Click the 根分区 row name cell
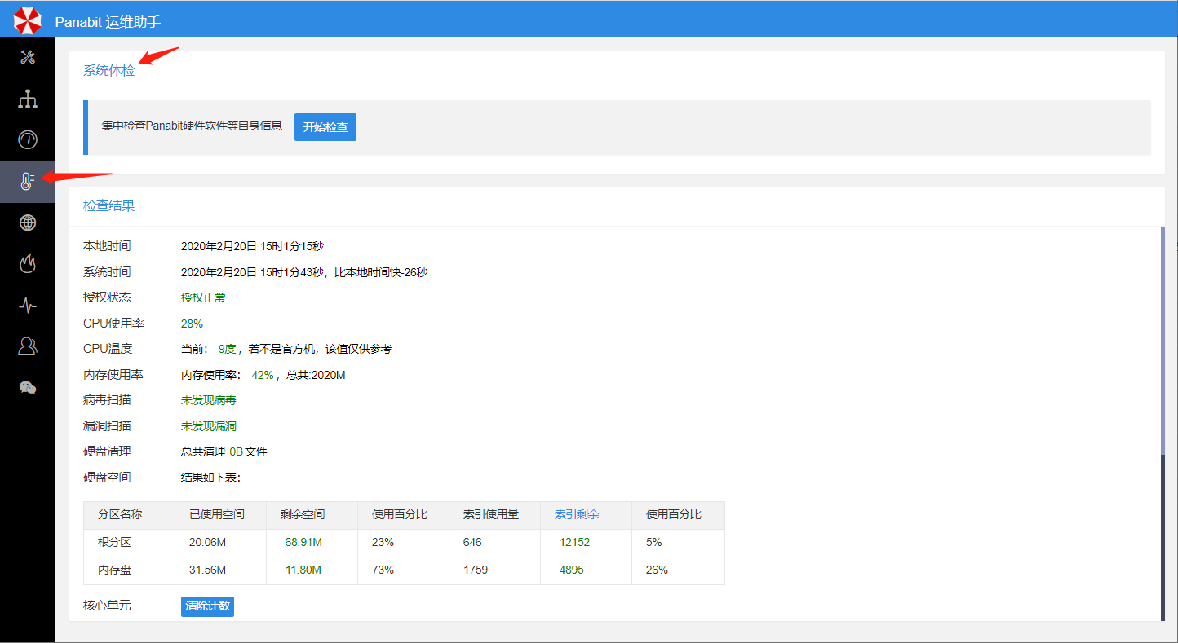Image resolution: width=1178 pixels, height=643 pixels. [114, 543]
